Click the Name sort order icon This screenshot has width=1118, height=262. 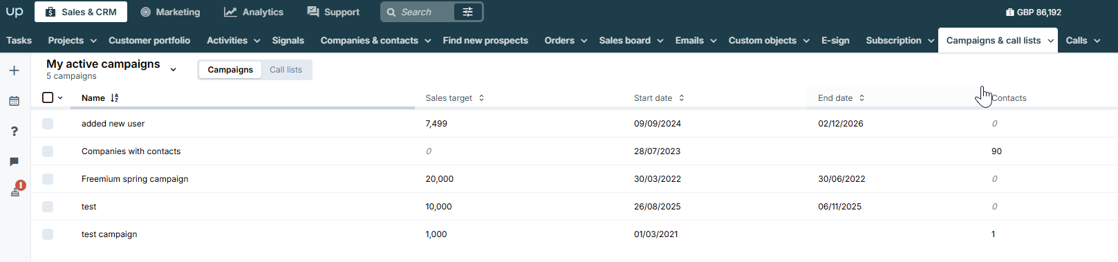[115, 98]
